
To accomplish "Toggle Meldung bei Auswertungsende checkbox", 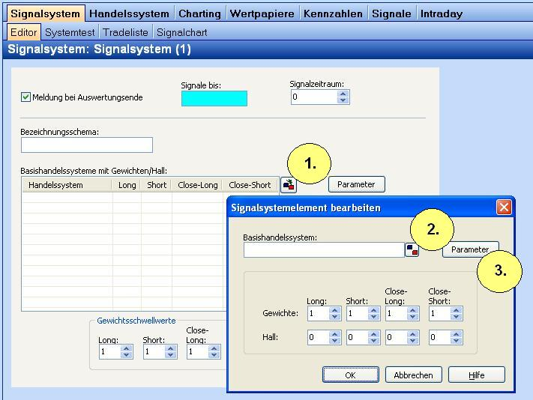I will 26,97.
